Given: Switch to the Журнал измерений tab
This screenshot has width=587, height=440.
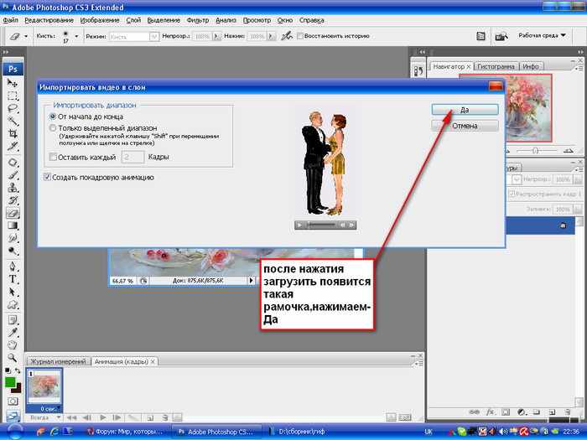Looking at the screenshot, I should click(x=58, y=361).
